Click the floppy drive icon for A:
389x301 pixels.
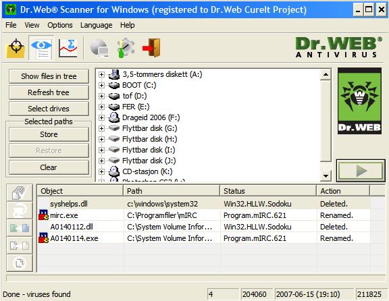[x=114, y=74]
